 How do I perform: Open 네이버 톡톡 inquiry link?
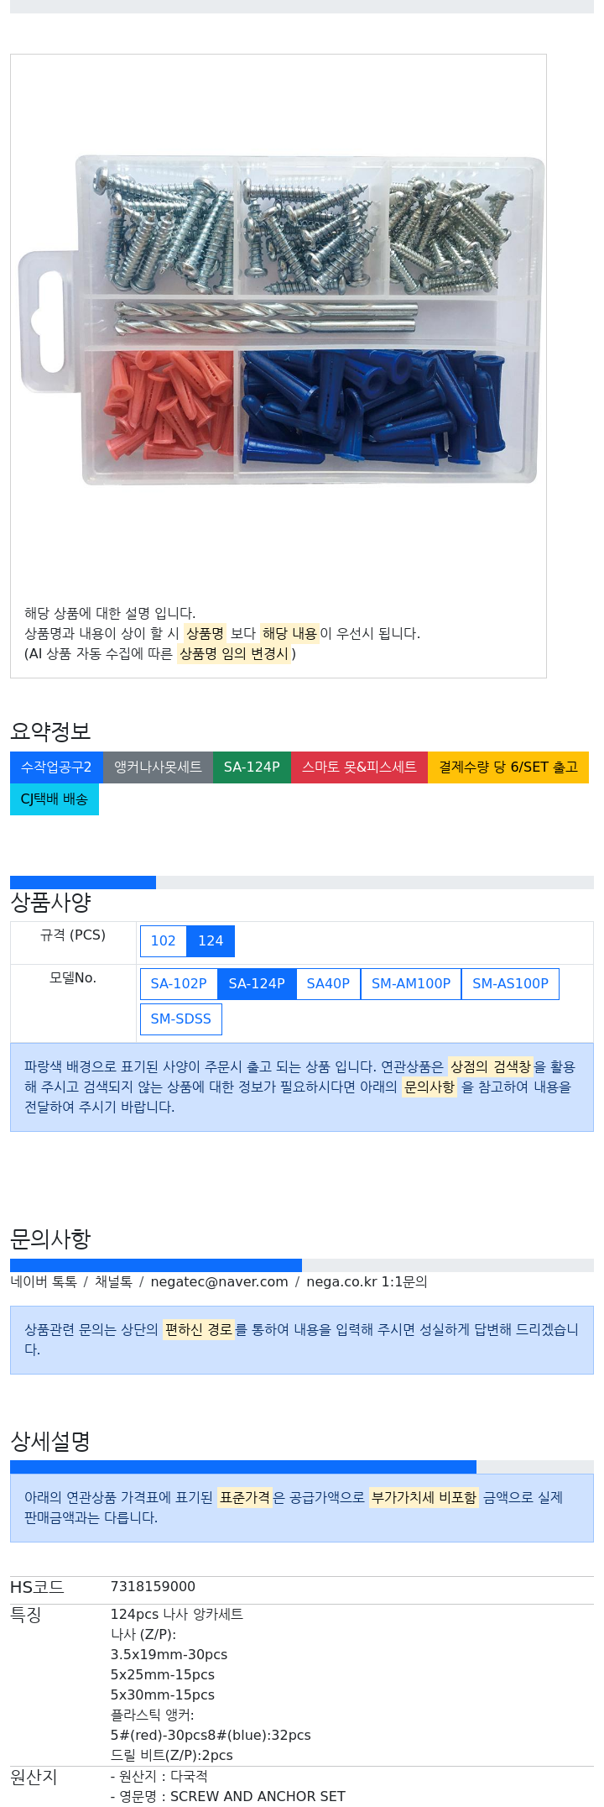coord(44,1281)
